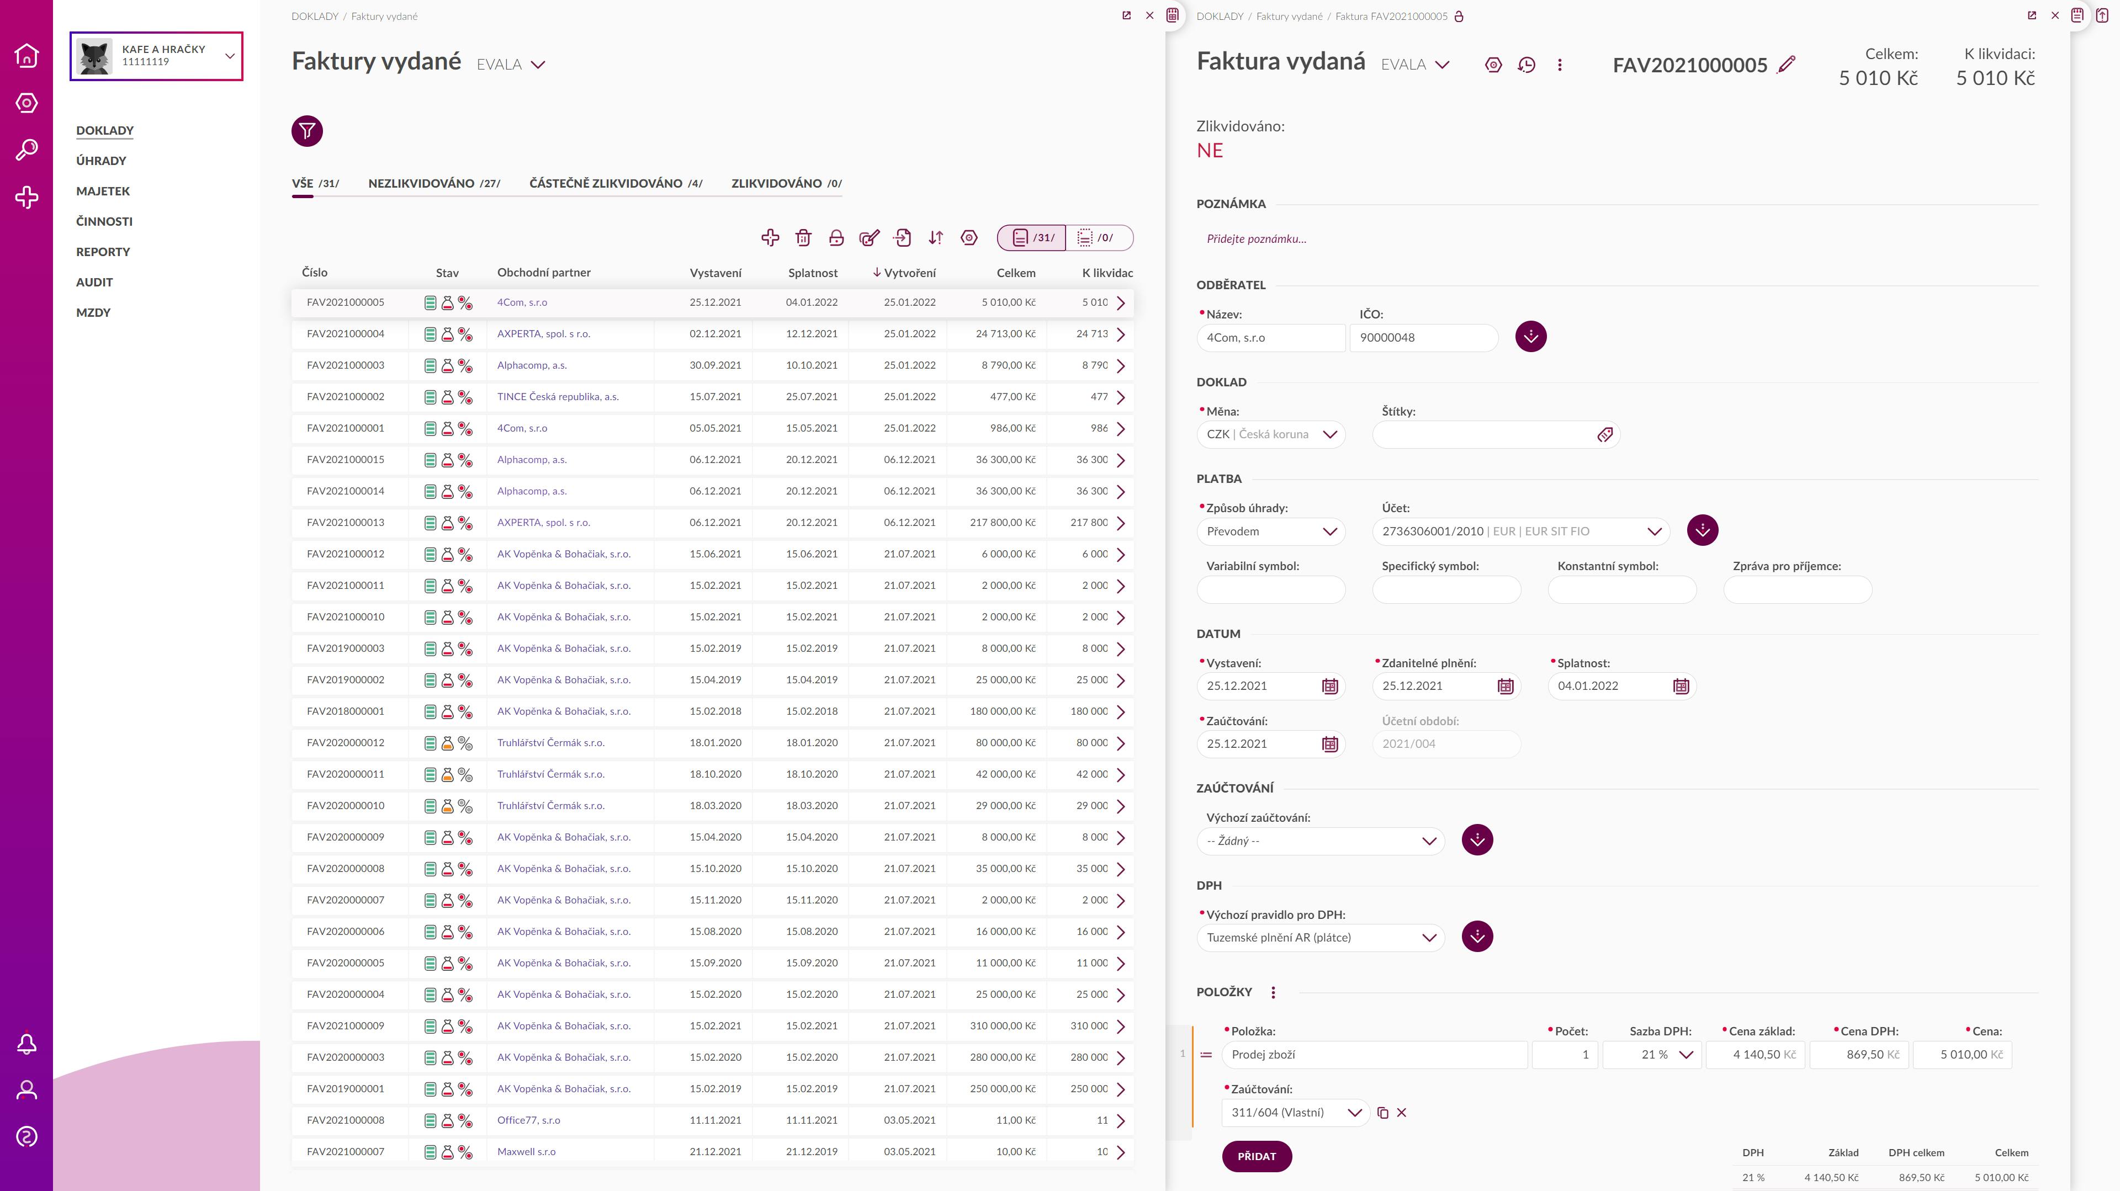This screenshot has width=2120, height=1191.
Task: Open partner link TINCE Česká republika, a.s.
Action: (558, 396)
